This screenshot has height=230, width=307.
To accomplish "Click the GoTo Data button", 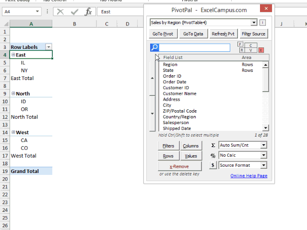I will tap(193, 34).
